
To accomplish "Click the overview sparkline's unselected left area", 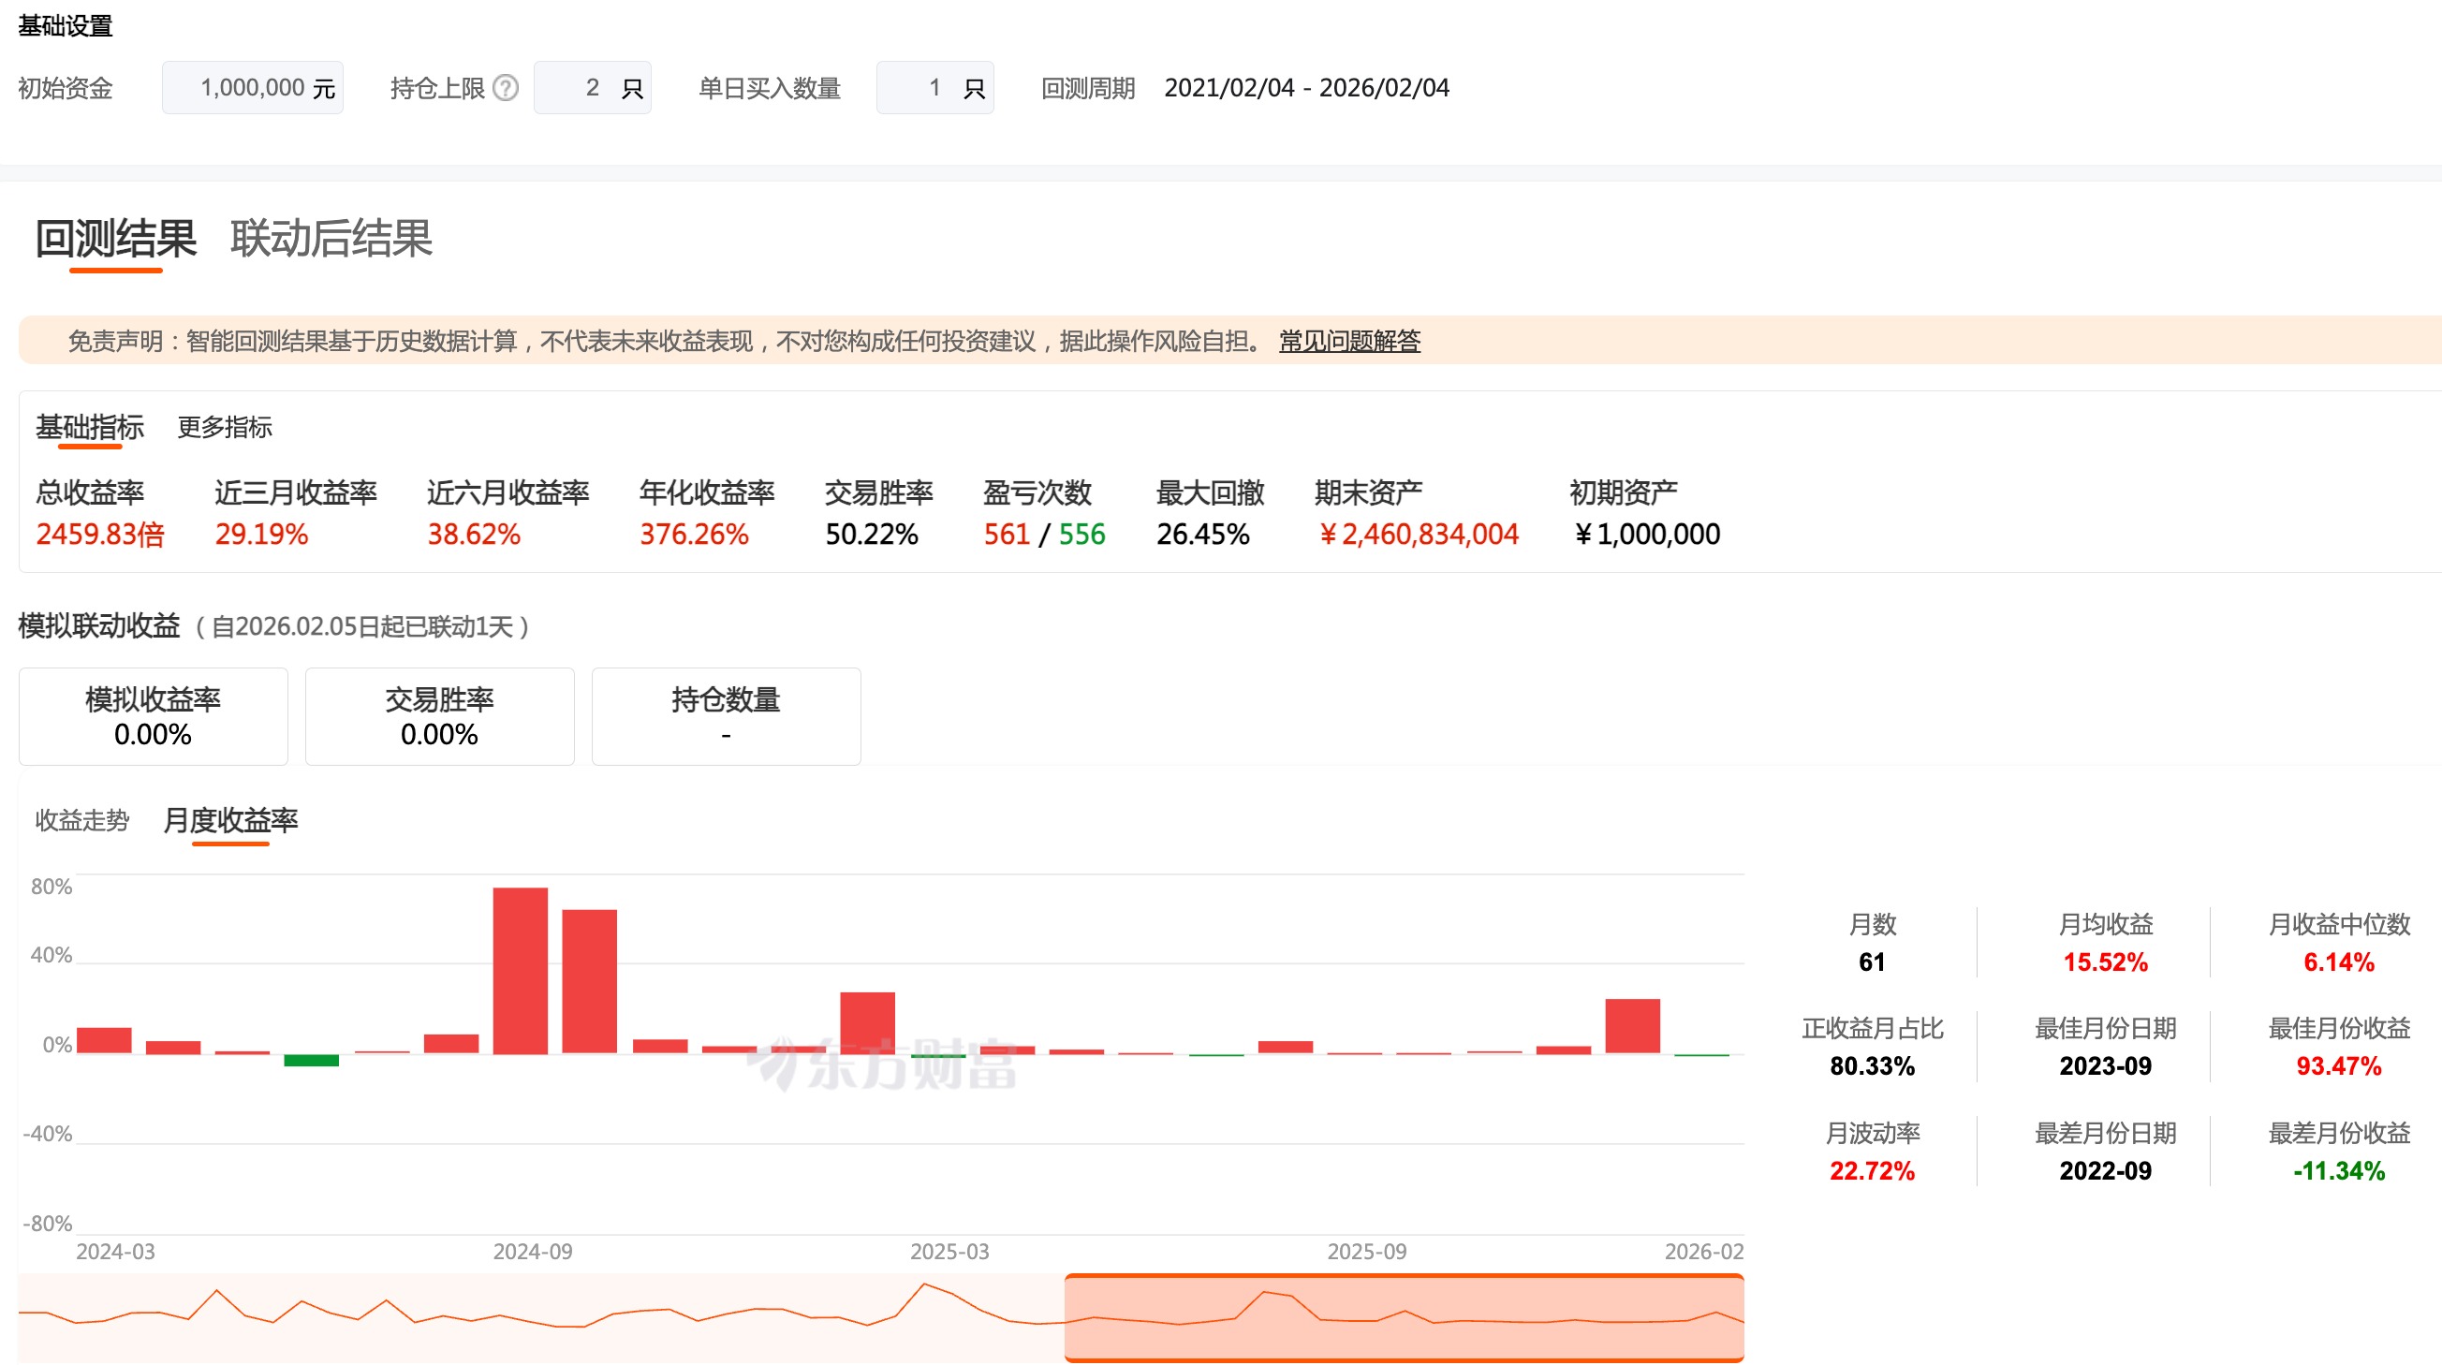I will 540,1318.
